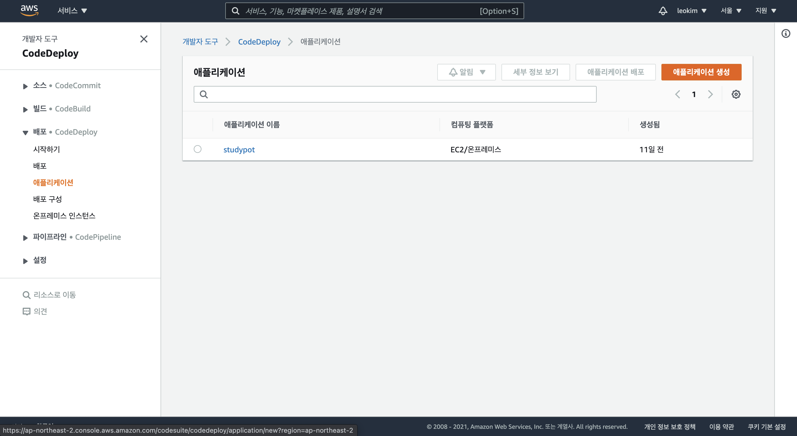Click the search icon in global search bar
Viewport: 797px width, 436px height.
[236, 11]
